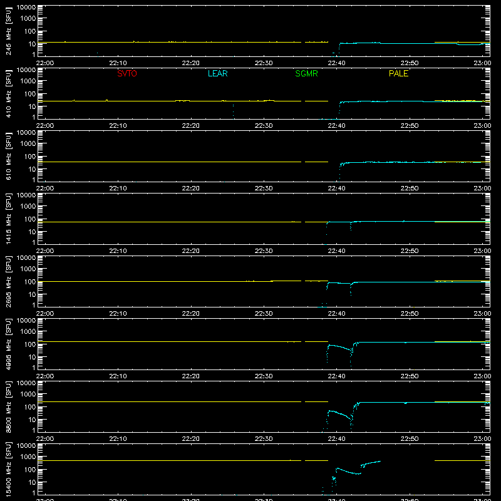Click the red SVTO station label
This screenshot has height=501, width=501.
[x=127, y=73]
